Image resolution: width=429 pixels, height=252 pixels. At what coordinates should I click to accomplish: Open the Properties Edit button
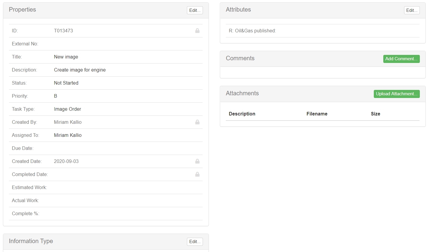click(x=195, y=10)
